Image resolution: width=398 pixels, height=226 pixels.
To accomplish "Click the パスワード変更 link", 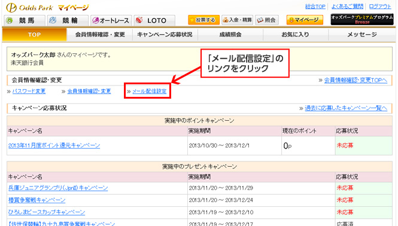I will (x=29, y=91).
